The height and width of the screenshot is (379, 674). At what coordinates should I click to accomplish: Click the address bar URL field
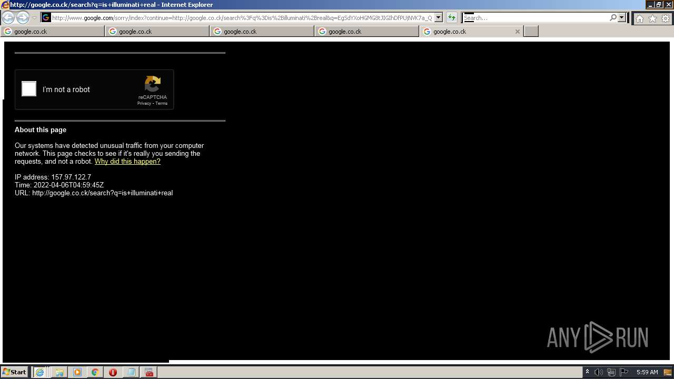242,18
